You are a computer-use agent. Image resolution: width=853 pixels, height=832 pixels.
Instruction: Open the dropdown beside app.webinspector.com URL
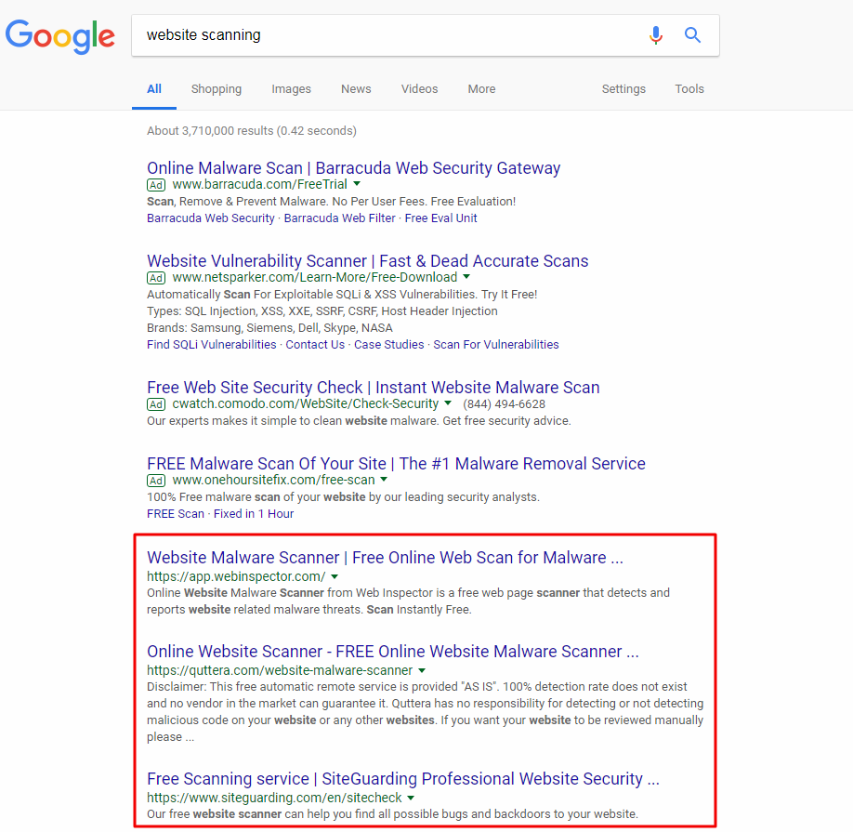(335, 575)
